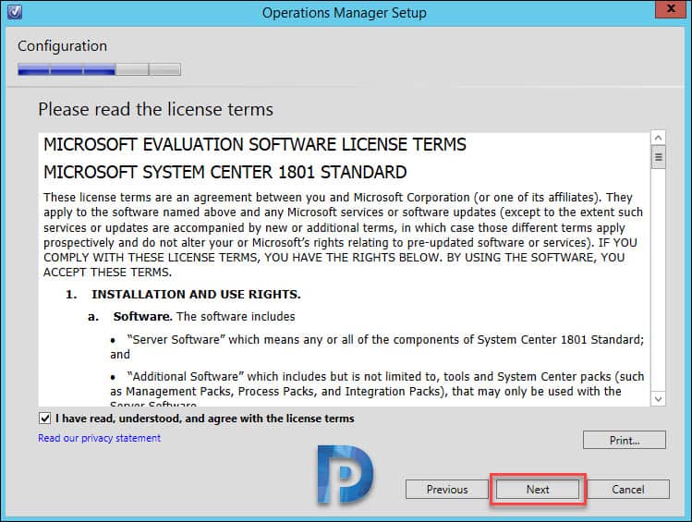Uncheck the license terms agreement checkbox
The width and height of the screenshot is (692, 522).
coord(45,418)
